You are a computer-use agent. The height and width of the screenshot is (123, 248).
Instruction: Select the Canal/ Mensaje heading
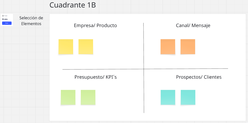click(x=193, y=25)
